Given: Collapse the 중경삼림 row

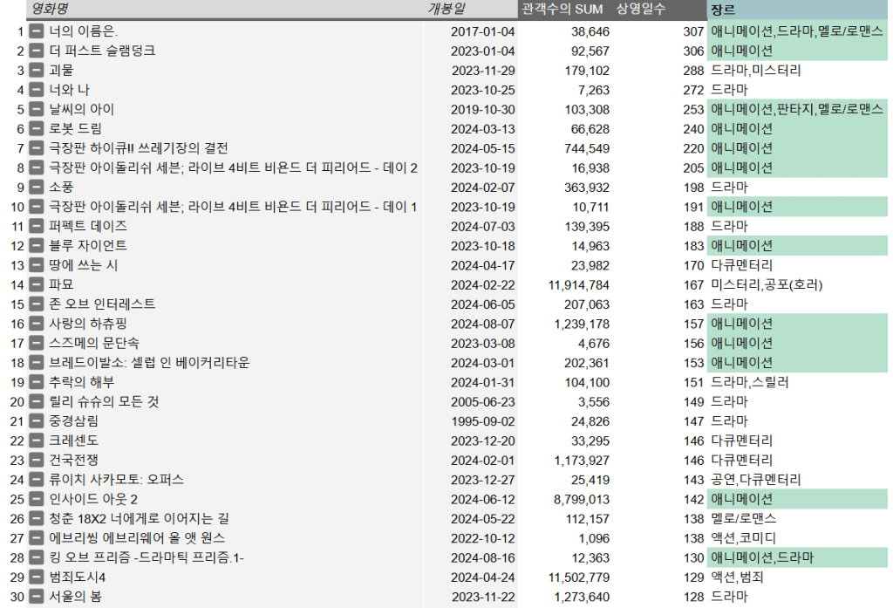Looking at the screenshot, I should pyautogui.click(x=36, y=421).
